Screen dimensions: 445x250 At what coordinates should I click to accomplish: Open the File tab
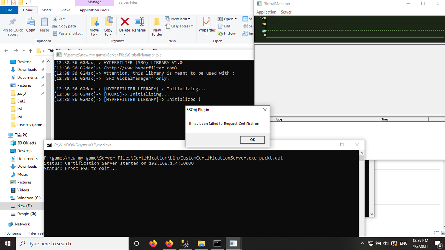click(x=9, y=10)
